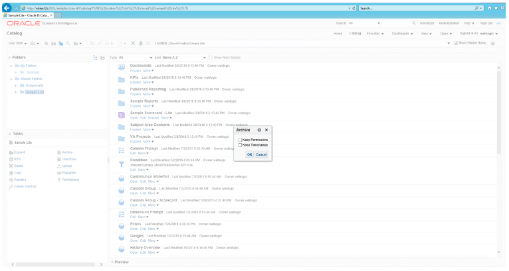The width and height of the screenshot is (509, 271).
Task: Collapse the My Folders tree node
Action: coord(11,66)
